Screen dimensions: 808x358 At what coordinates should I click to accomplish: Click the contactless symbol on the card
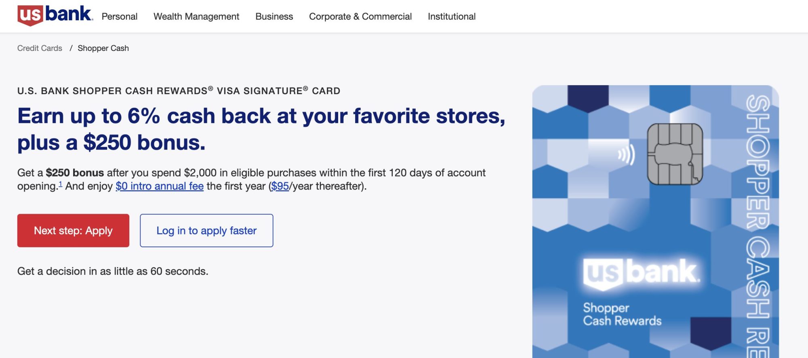[x=626, y=155]
